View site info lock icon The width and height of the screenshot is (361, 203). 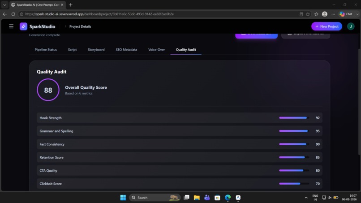tap(21, 14)
